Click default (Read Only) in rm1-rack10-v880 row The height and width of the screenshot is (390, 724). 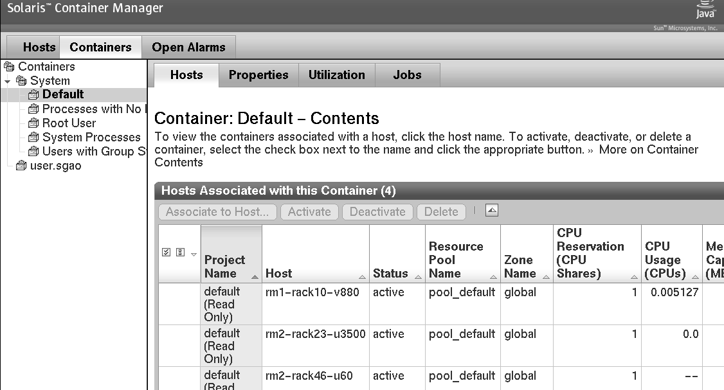[x=222, y=304]
